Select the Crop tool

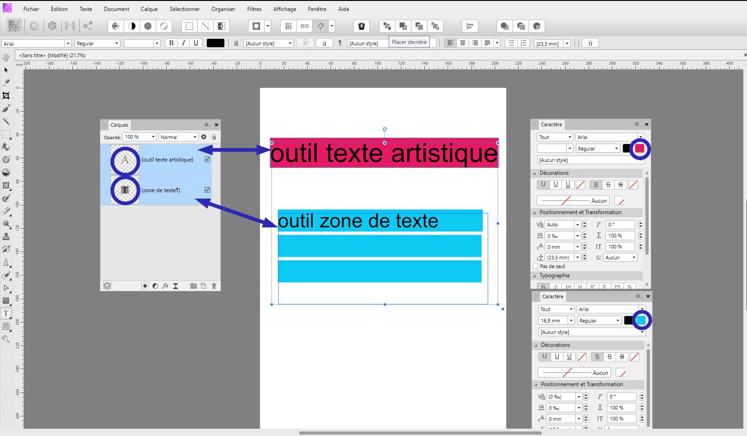coord(6,96)
